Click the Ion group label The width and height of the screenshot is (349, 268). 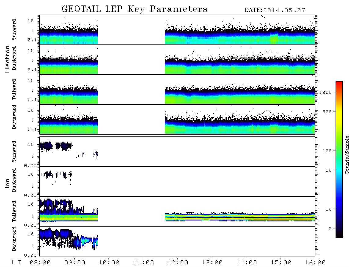pos(7,183)
